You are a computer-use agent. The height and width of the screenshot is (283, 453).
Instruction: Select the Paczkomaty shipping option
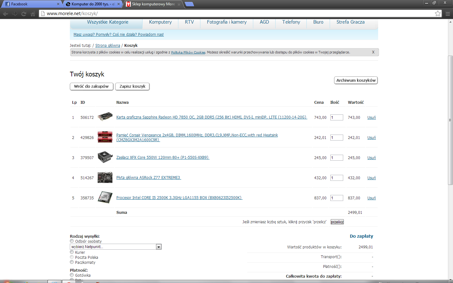pyautogui.click(x=72, y=262)
